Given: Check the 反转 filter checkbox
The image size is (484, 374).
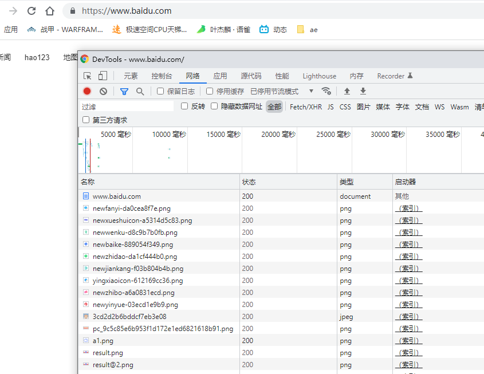Looking at the screenshot, I should click(x=184, y=106).
